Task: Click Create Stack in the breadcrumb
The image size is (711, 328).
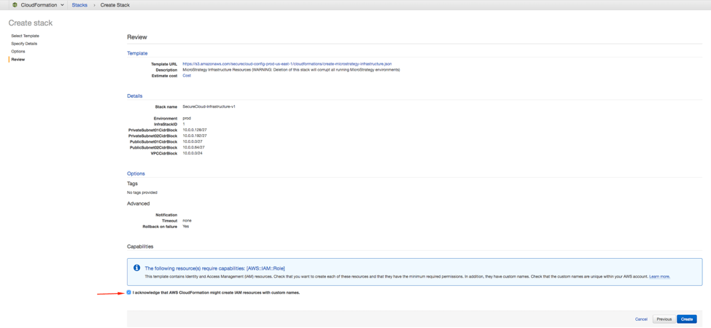Action: click(114, 5)
